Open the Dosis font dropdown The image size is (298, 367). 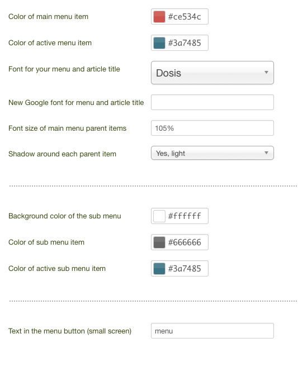pyautogui.click(x=212, y=73)
